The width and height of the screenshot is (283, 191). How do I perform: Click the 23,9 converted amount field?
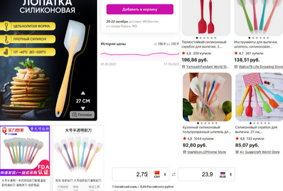point(196,174)
